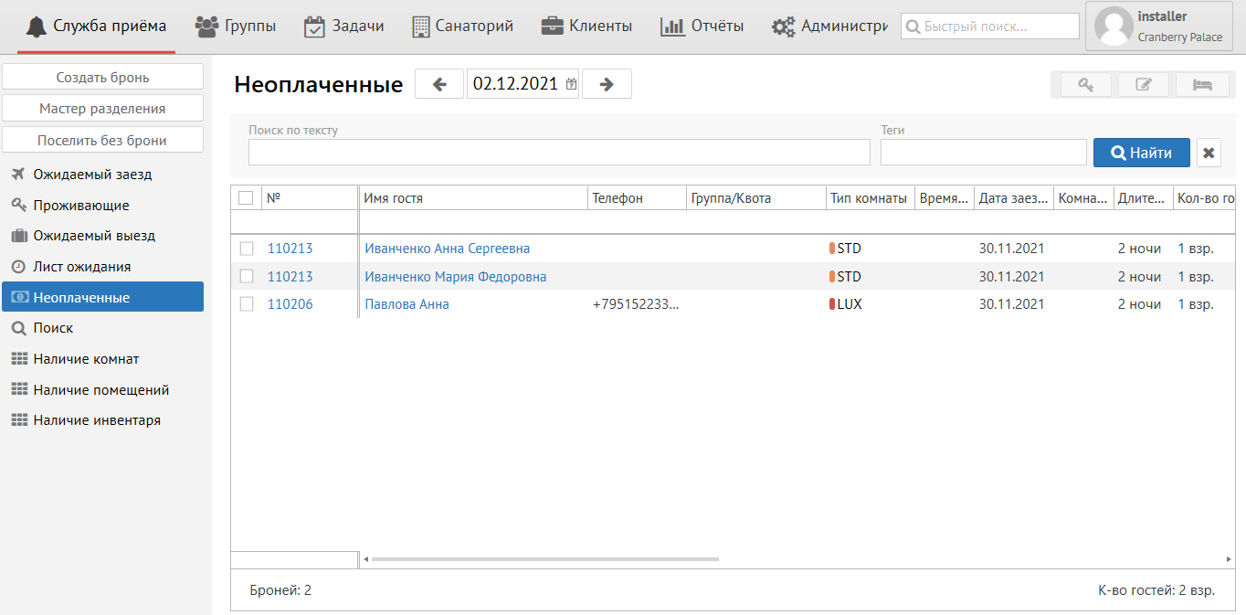This screenshot has width=1246, height=615.
Task: Click the horizontal scrollbar of the table
Action: [x=544, y=559]
